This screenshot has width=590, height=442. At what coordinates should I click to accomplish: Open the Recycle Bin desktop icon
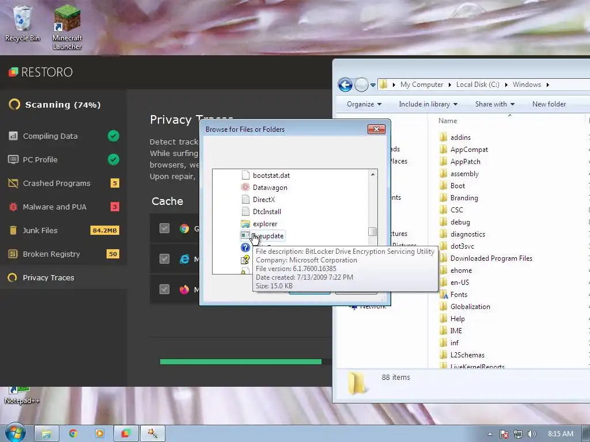tap(22, 23)
